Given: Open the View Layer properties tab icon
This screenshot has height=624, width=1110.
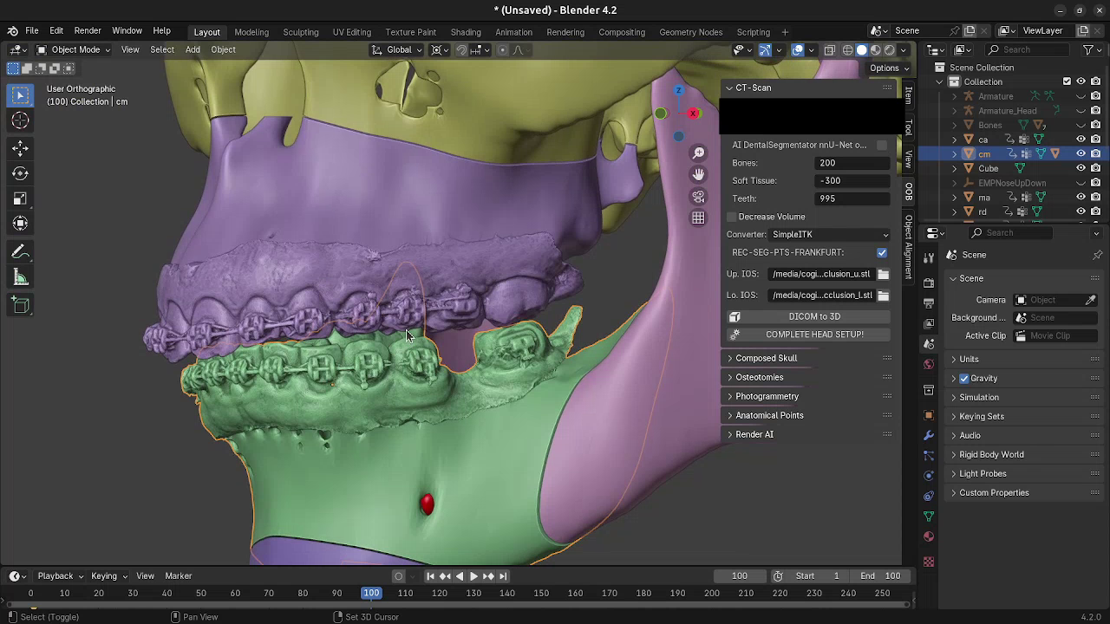Looking at the screenshot, I should point(929,323).
